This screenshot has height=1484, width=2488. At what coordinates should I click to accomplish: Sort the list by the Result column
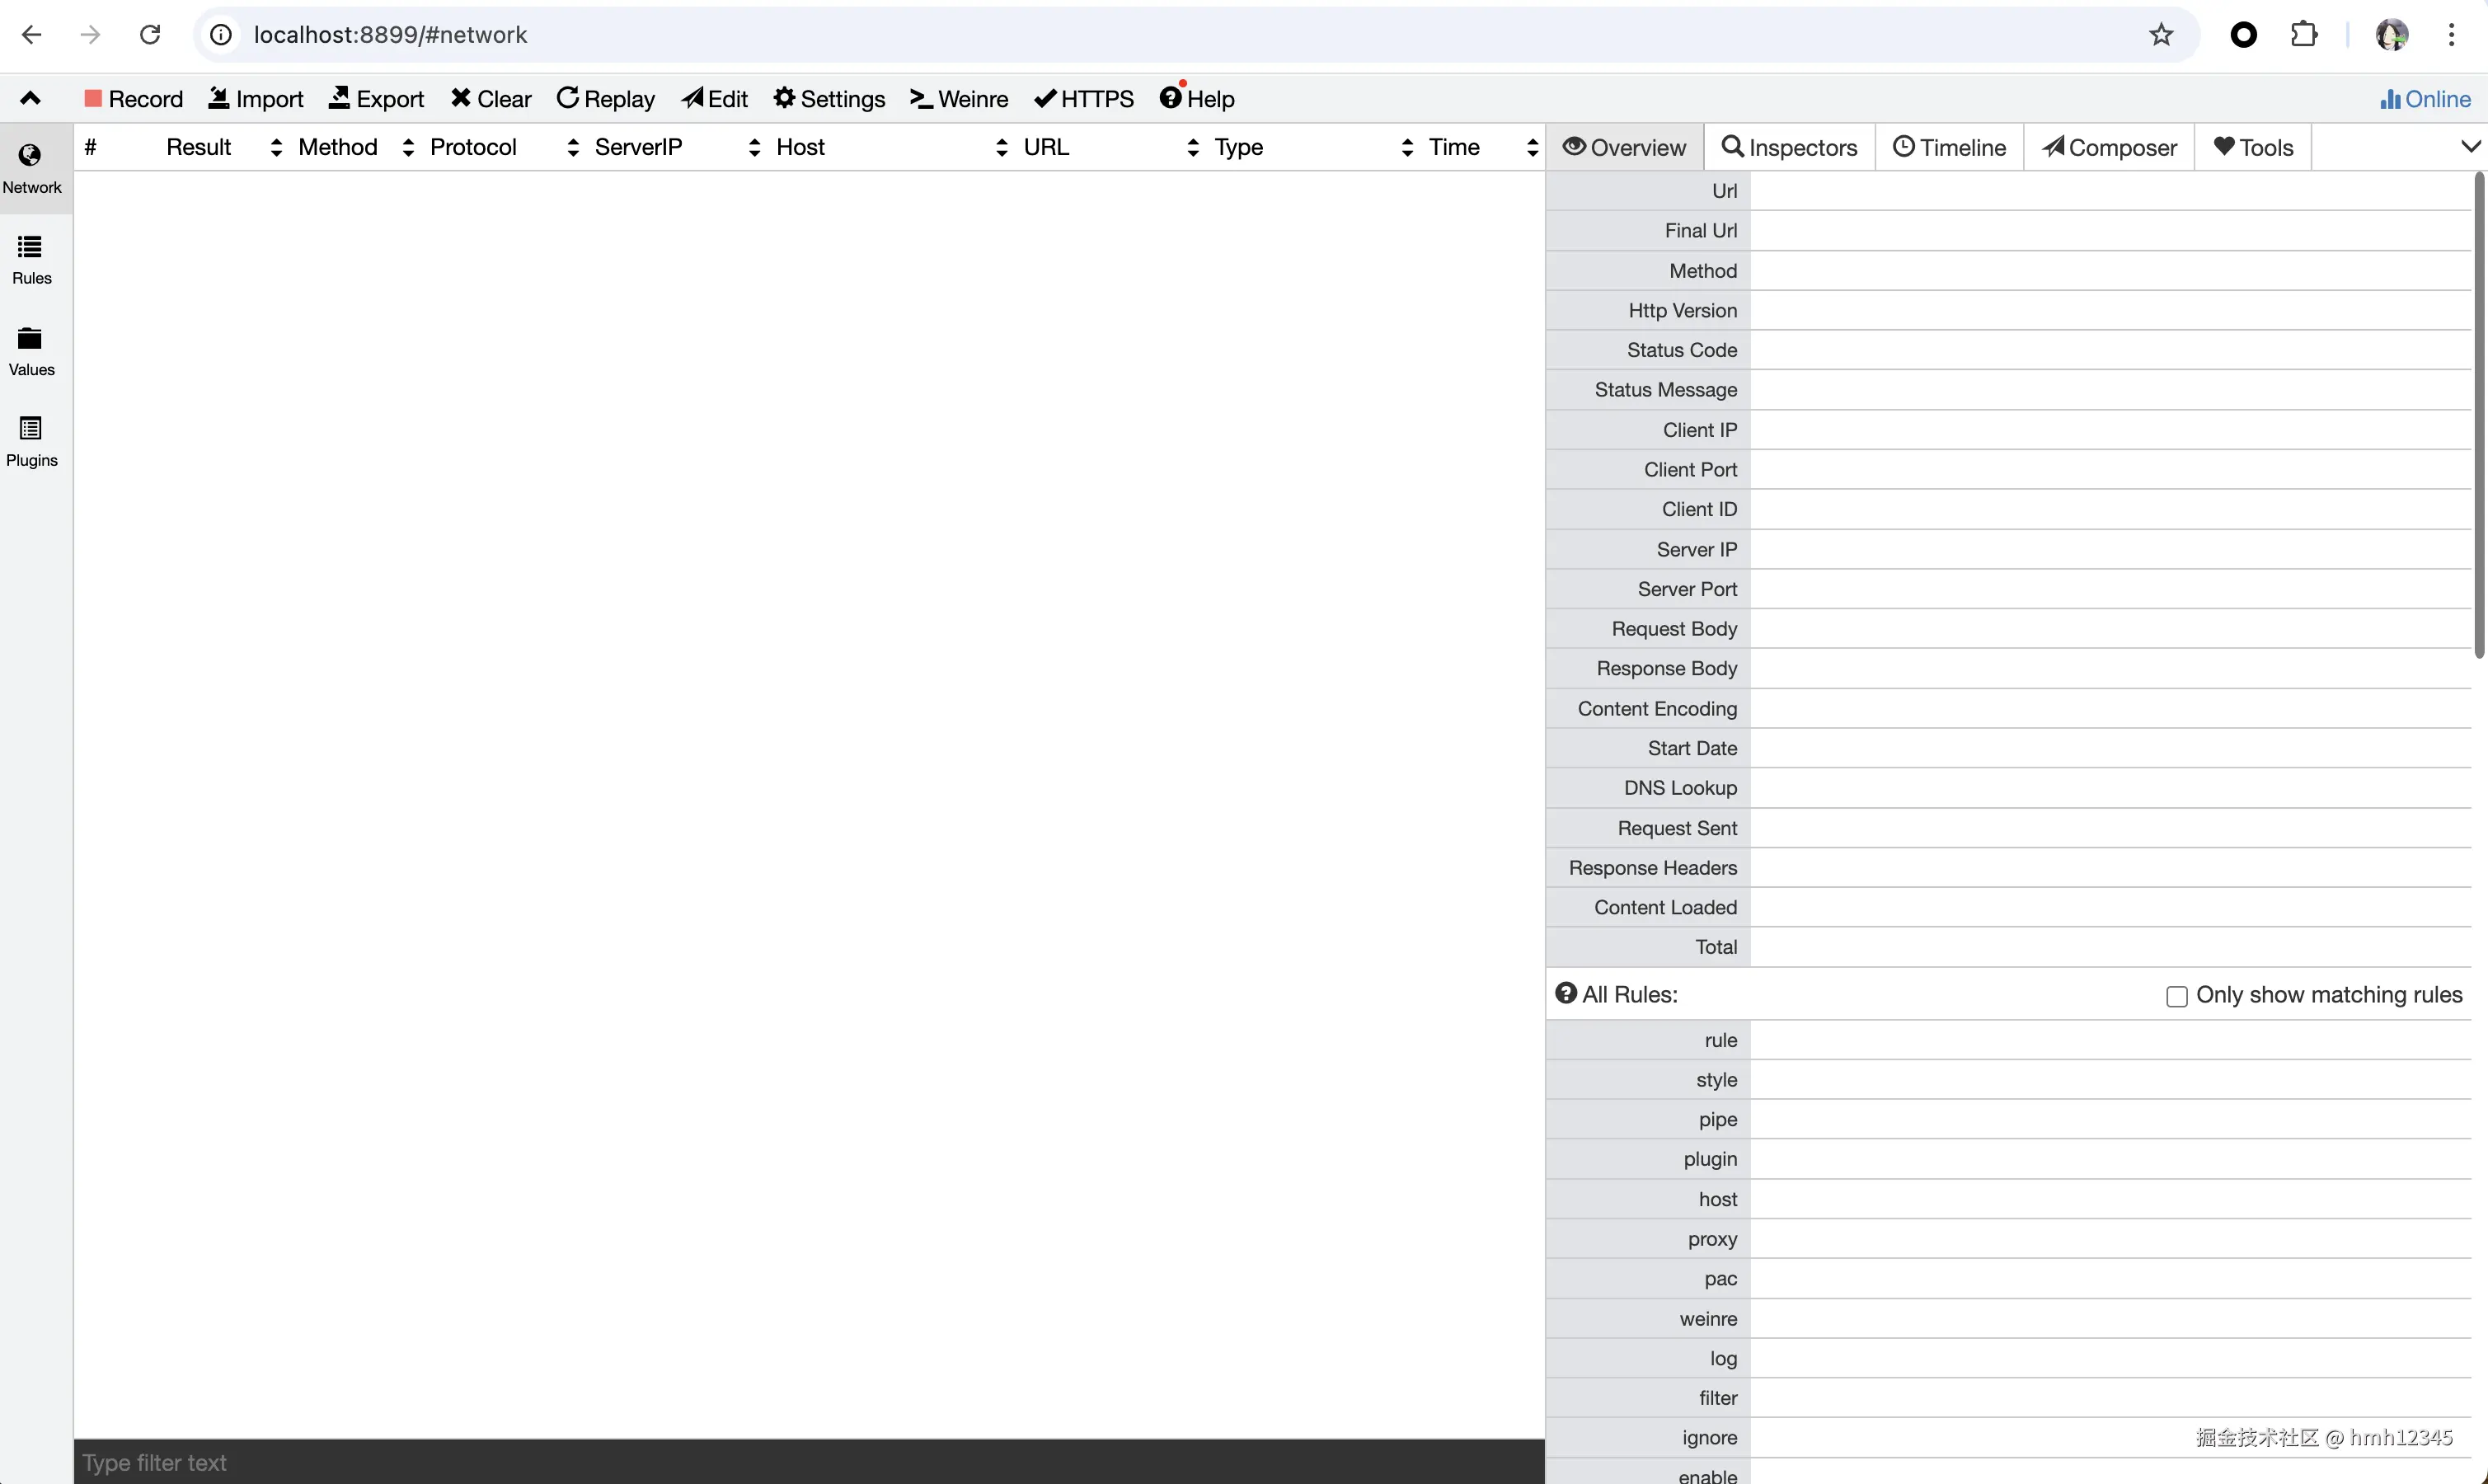(x=199, y=147)
